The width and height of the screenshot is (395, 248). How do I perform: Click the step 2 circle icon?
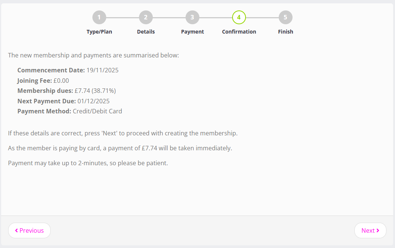(146, 17)
